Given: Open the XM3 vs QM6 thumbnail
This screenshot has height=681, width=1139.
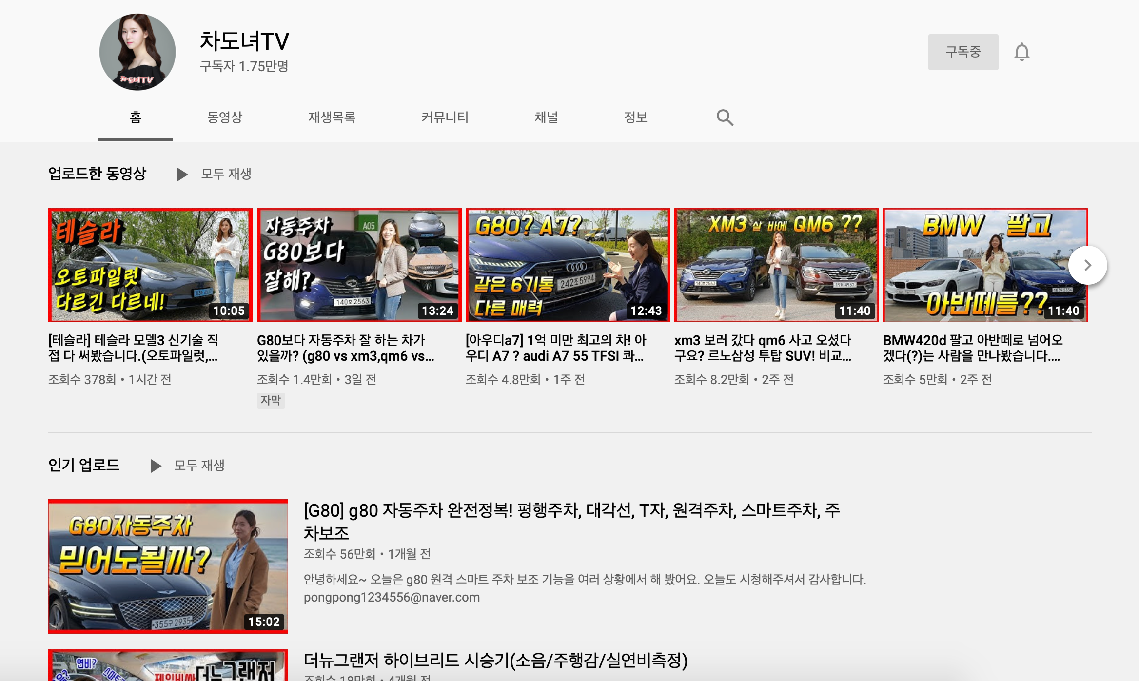Looking at the screenshot, I should [776, 265].
